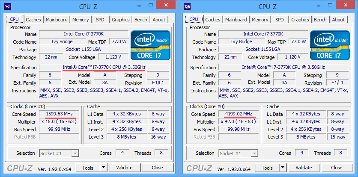Switch to Bench tab in left window

click(141, 20)
